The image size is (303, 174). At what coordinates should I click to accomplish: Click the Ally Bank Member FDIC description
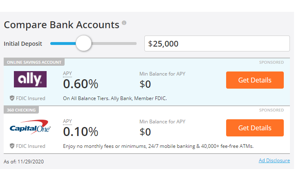tap(115, 98)
